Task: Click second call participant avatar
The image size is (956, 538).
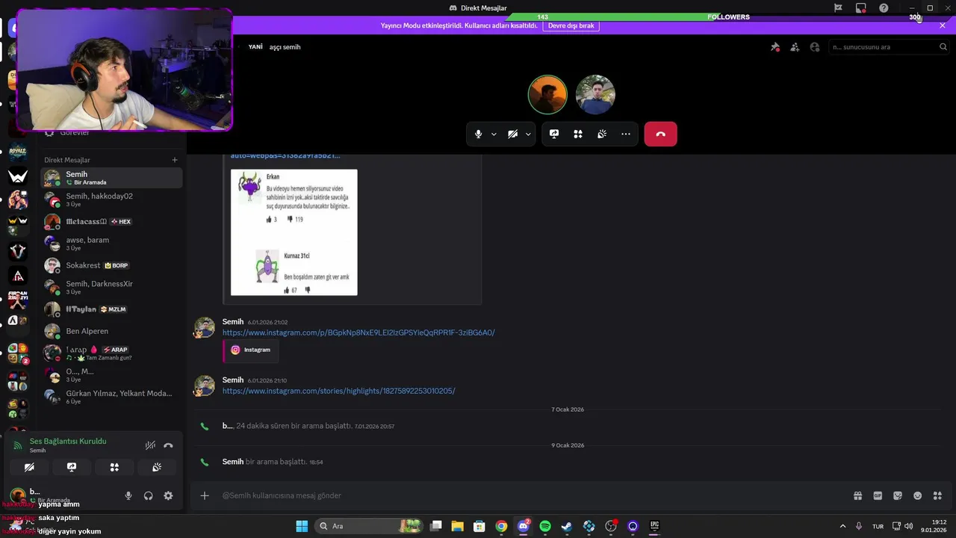Action: [595, 94]
